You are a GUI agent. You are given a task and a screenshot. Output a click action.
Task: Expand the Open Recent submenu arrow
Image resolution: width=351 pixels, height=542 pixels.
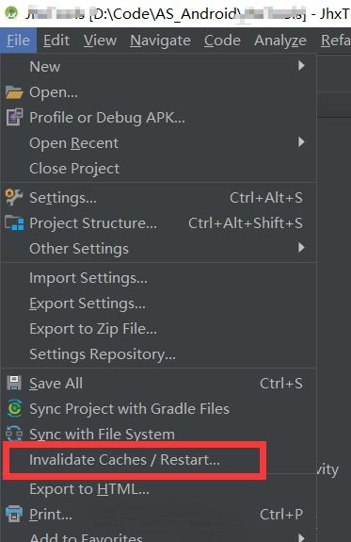coord(301,142)
